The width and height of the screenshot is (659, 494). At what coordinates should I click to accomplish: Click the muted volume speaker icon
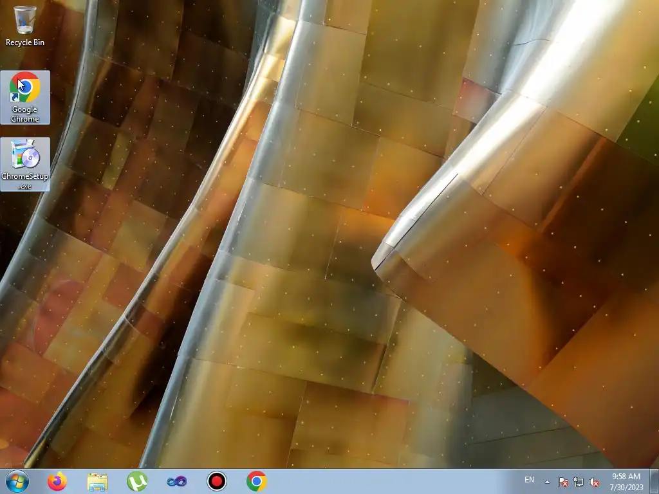[x=594, y=482]
